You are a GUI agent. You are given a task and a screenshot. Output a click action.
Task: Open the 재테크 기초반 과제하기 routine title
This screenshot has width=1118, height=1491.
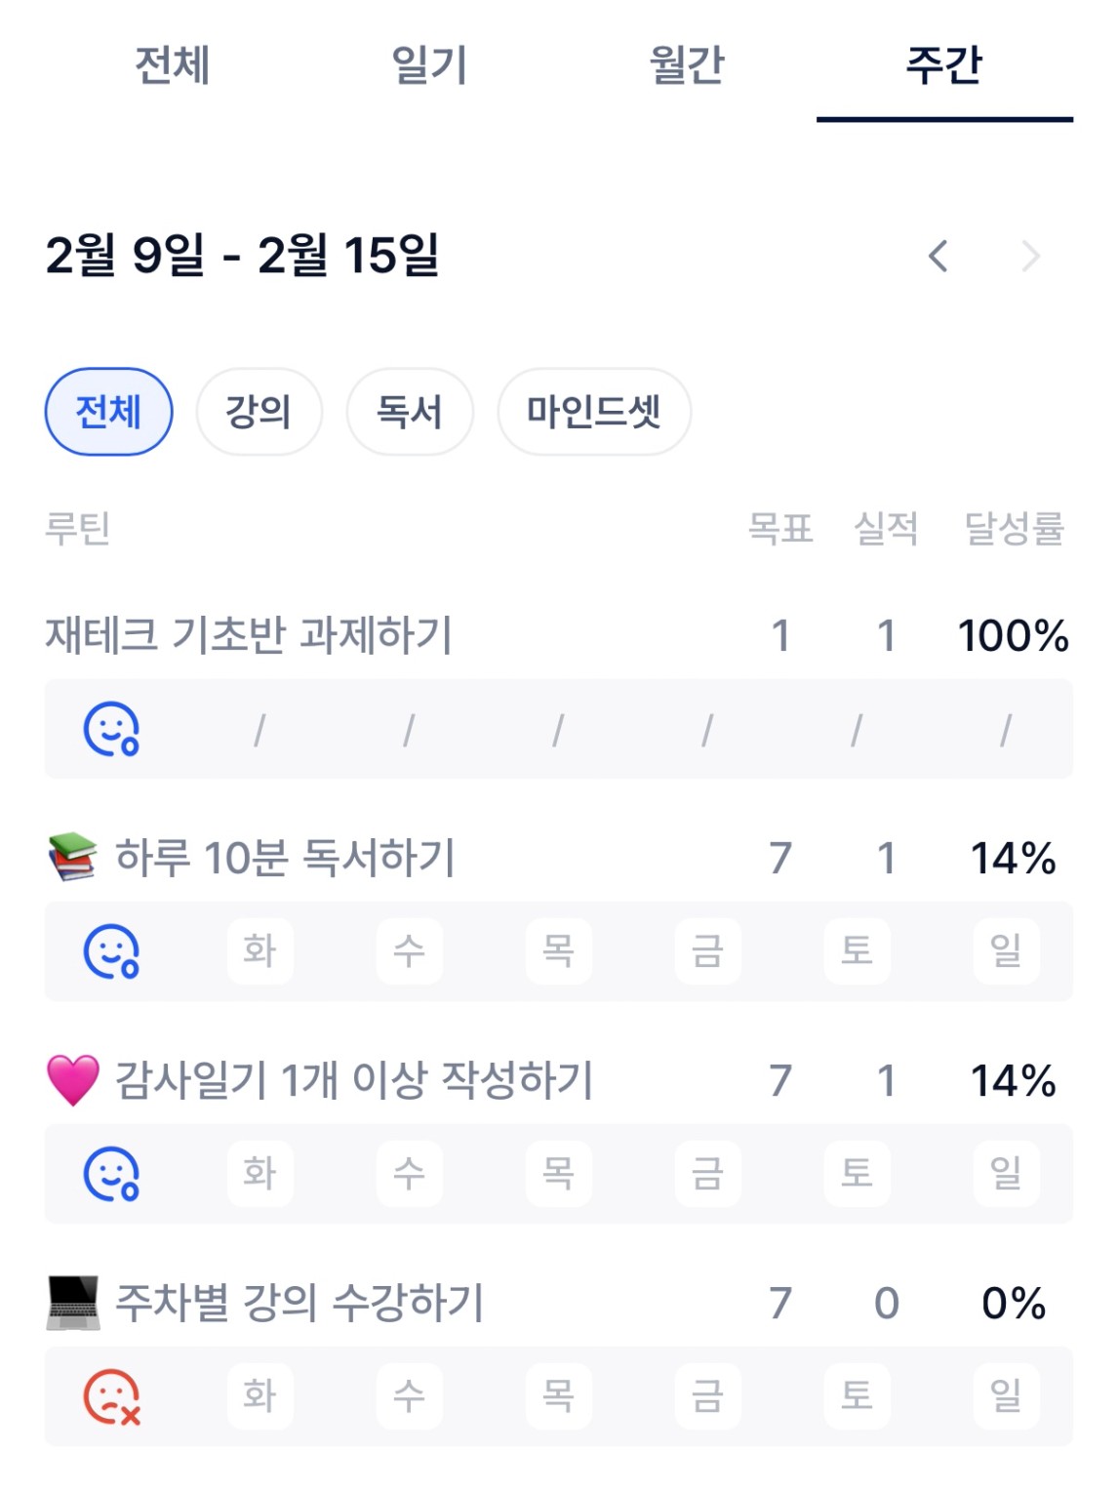tap(249, 635)
